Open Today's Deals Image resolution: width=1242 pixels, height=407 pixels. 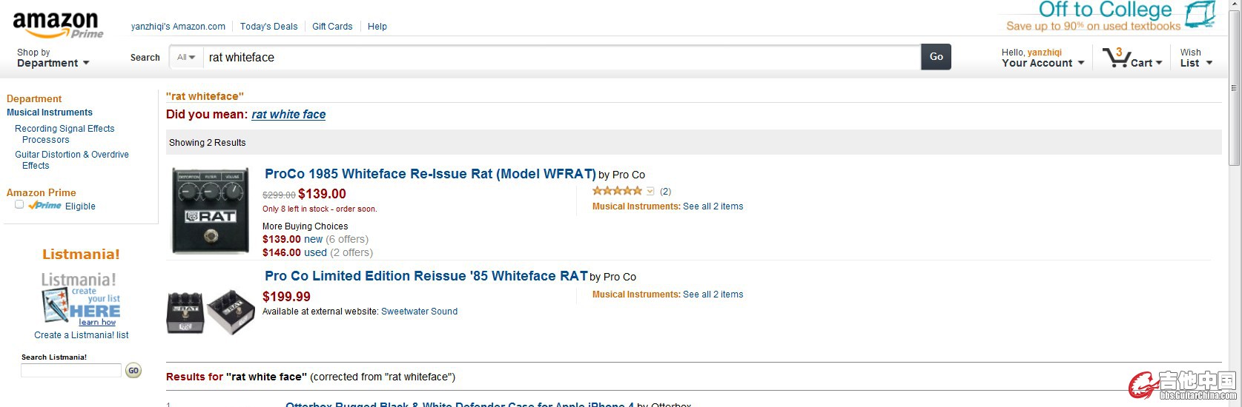pos(268,27)
